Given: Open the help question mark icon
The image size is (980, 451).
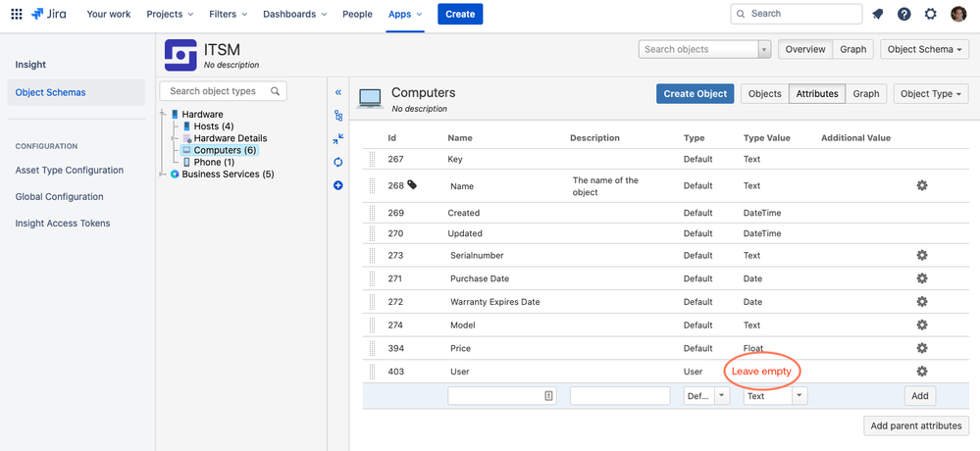Looking at the screenshot, I should click(x=904, y=14).
